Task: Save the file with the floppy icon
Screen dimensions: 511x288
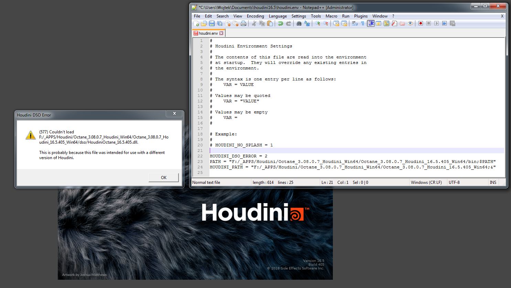Action: click(x=212, y=23)
